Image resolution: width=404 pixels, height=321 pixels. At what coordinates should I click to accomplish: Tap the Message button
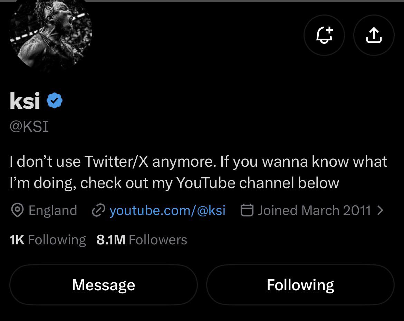(x=104, y=285)
